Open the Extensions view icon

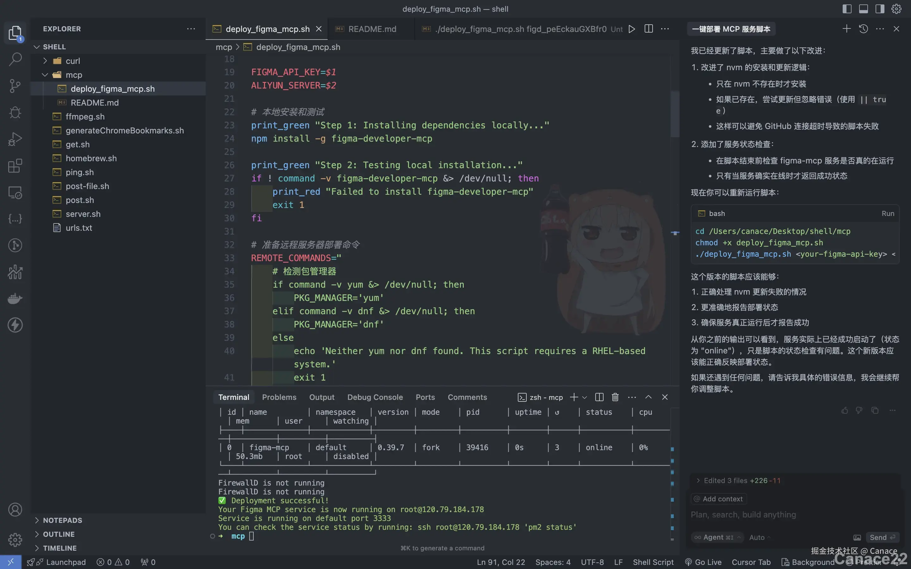[x=15, y=166]
